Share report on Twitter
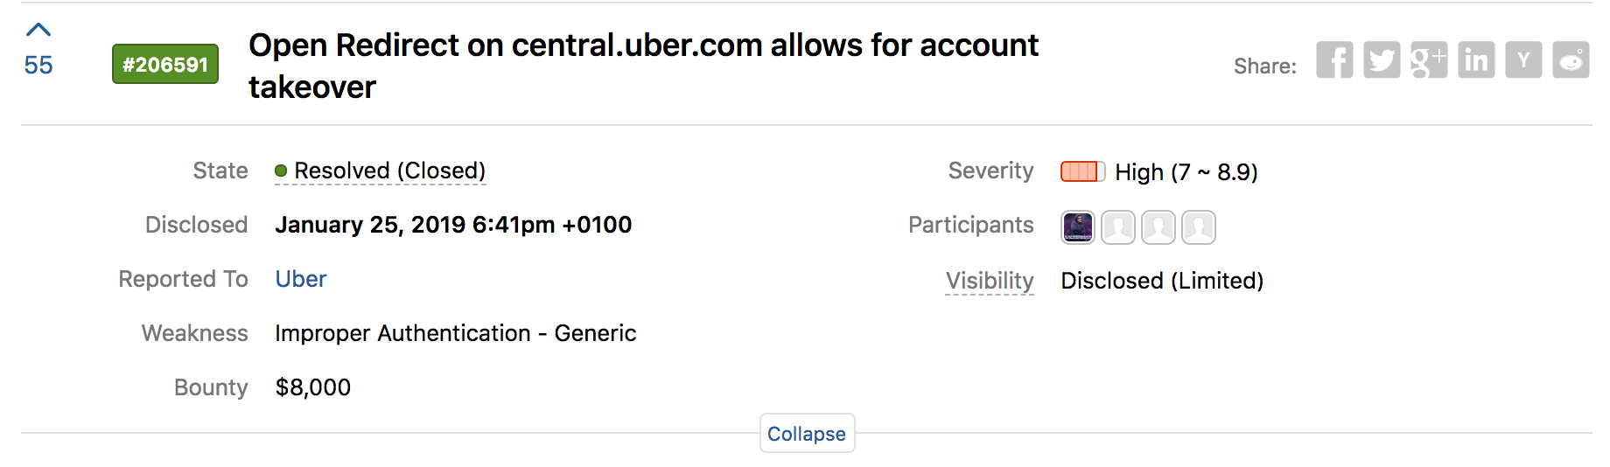1610x467 pixels. tap(1382, 60)
